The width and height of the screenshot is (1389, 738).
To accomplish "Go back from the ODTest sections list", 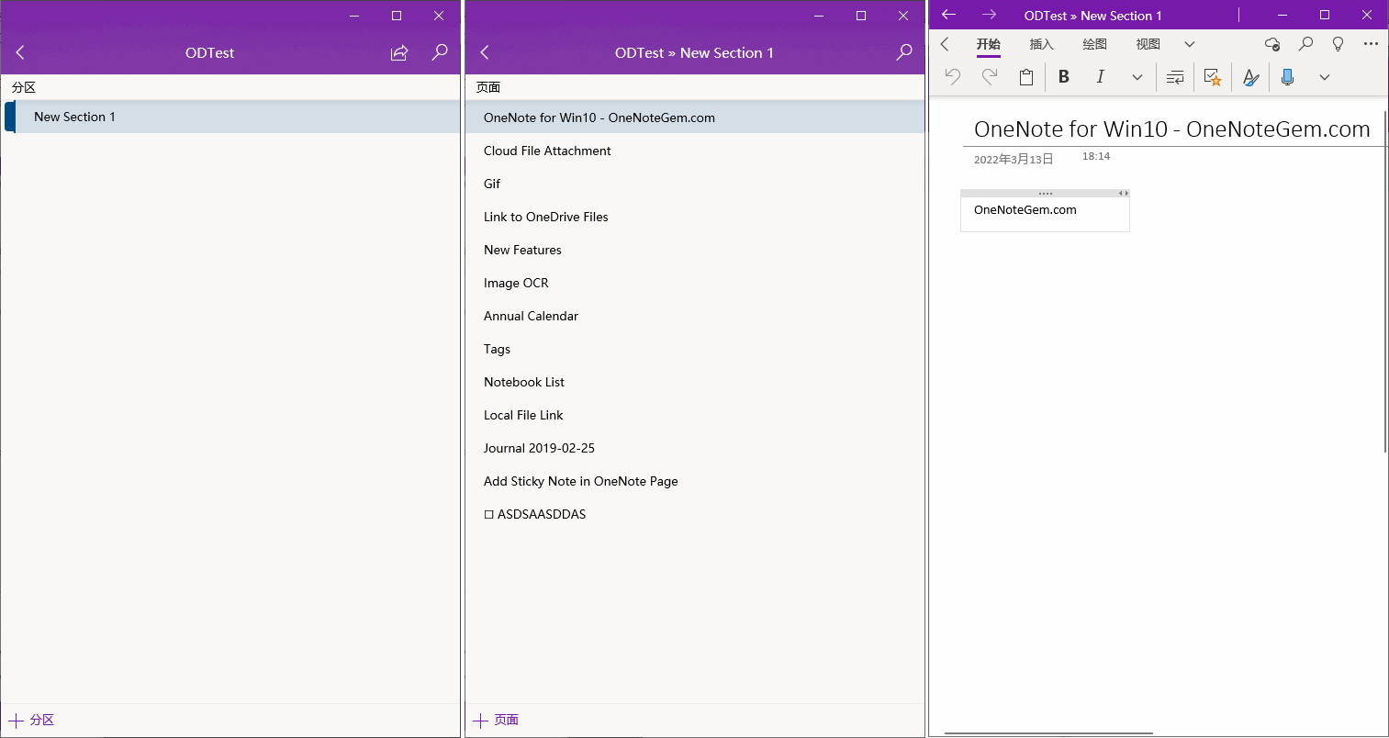I will (21, 53).
